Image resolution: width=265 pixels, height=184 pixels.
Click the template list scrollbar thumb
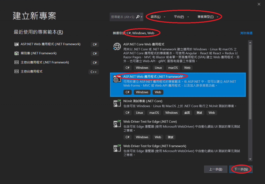point(250,82)
